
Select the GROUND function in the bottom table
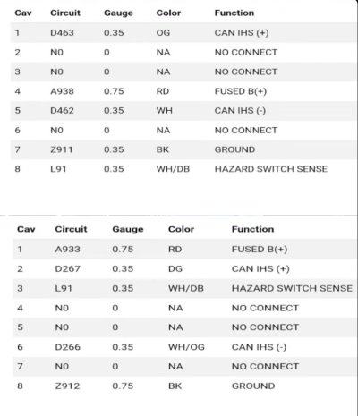click(x=253, y=386)
